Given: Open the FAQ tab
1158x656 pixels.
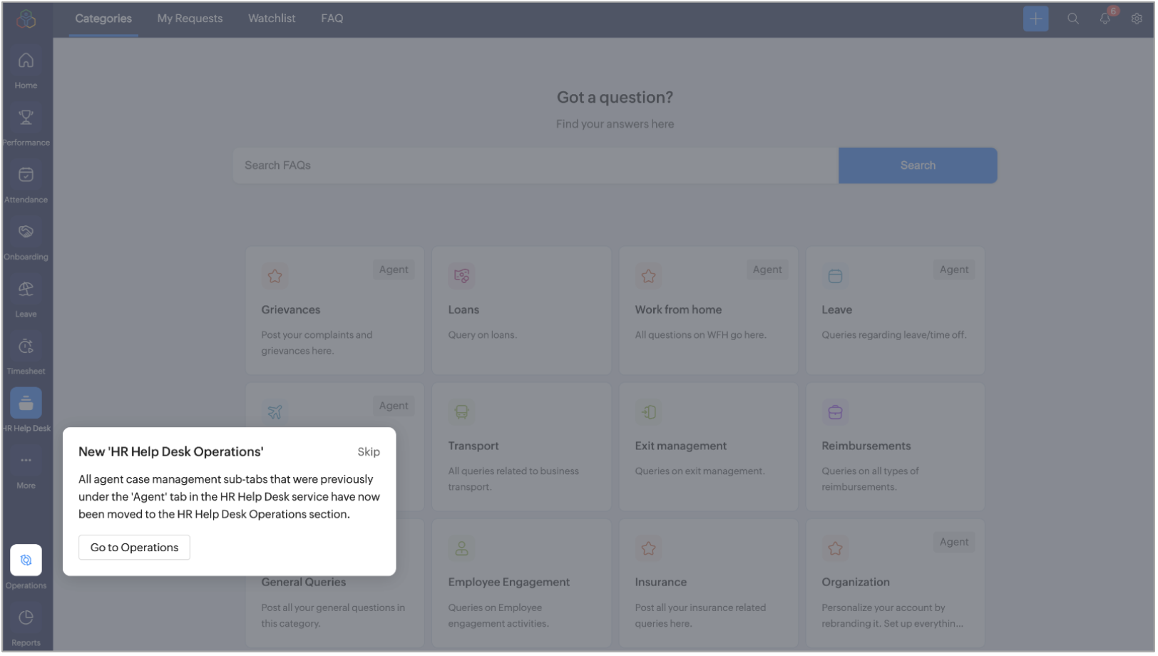Looking at the screenshot, I should point(332,19).
